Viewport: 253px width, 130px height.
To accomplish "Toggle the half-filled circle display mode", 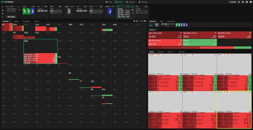I will tap(137, 21).
